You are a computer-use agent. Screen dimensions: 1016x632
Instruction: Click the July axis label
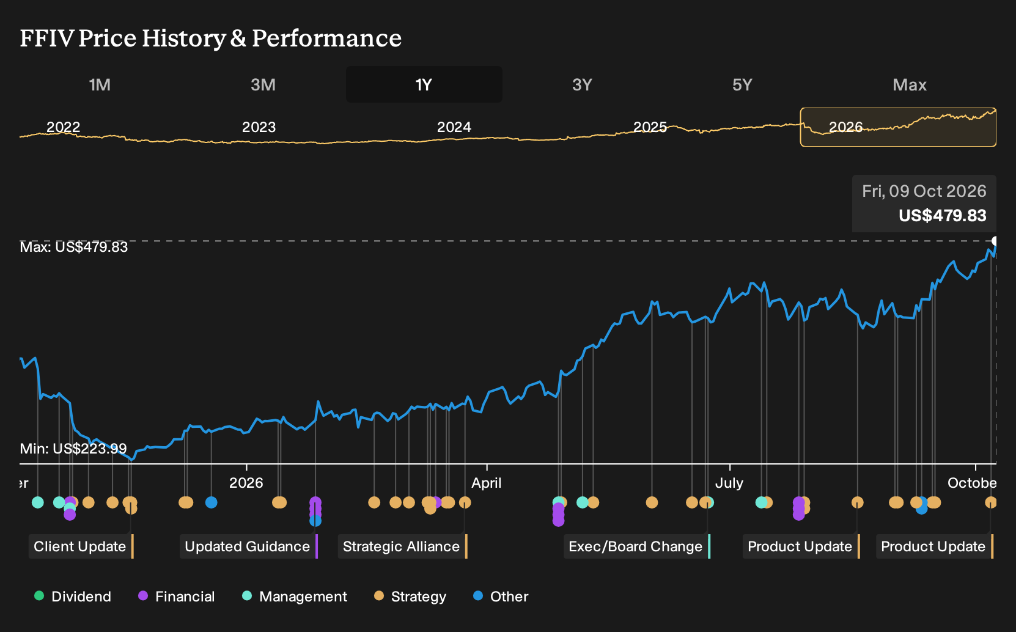pyautogui.click(x=729, y=483)
